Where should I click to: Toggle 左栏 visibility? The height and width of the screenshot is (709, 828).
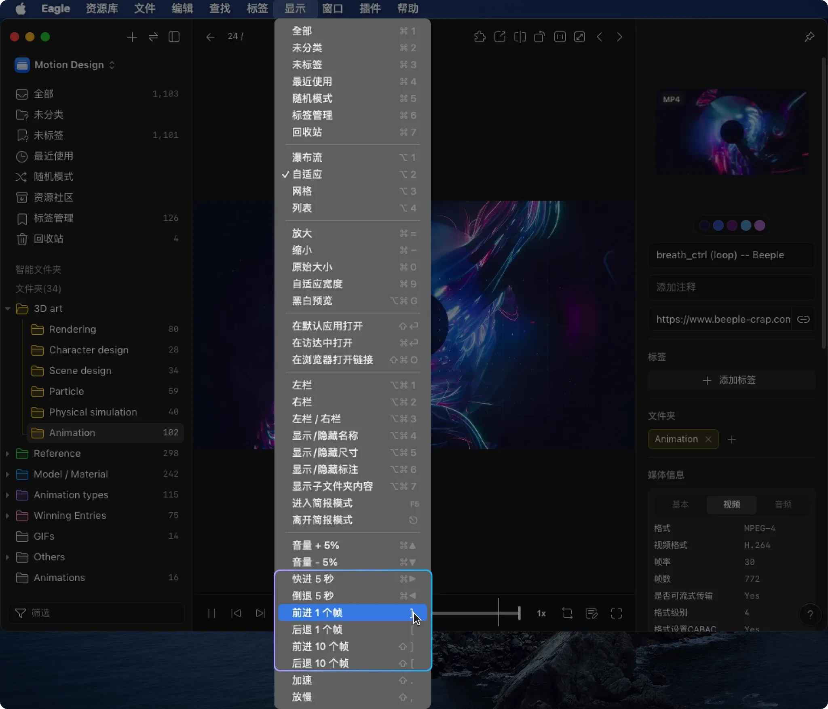pos(353,385)
